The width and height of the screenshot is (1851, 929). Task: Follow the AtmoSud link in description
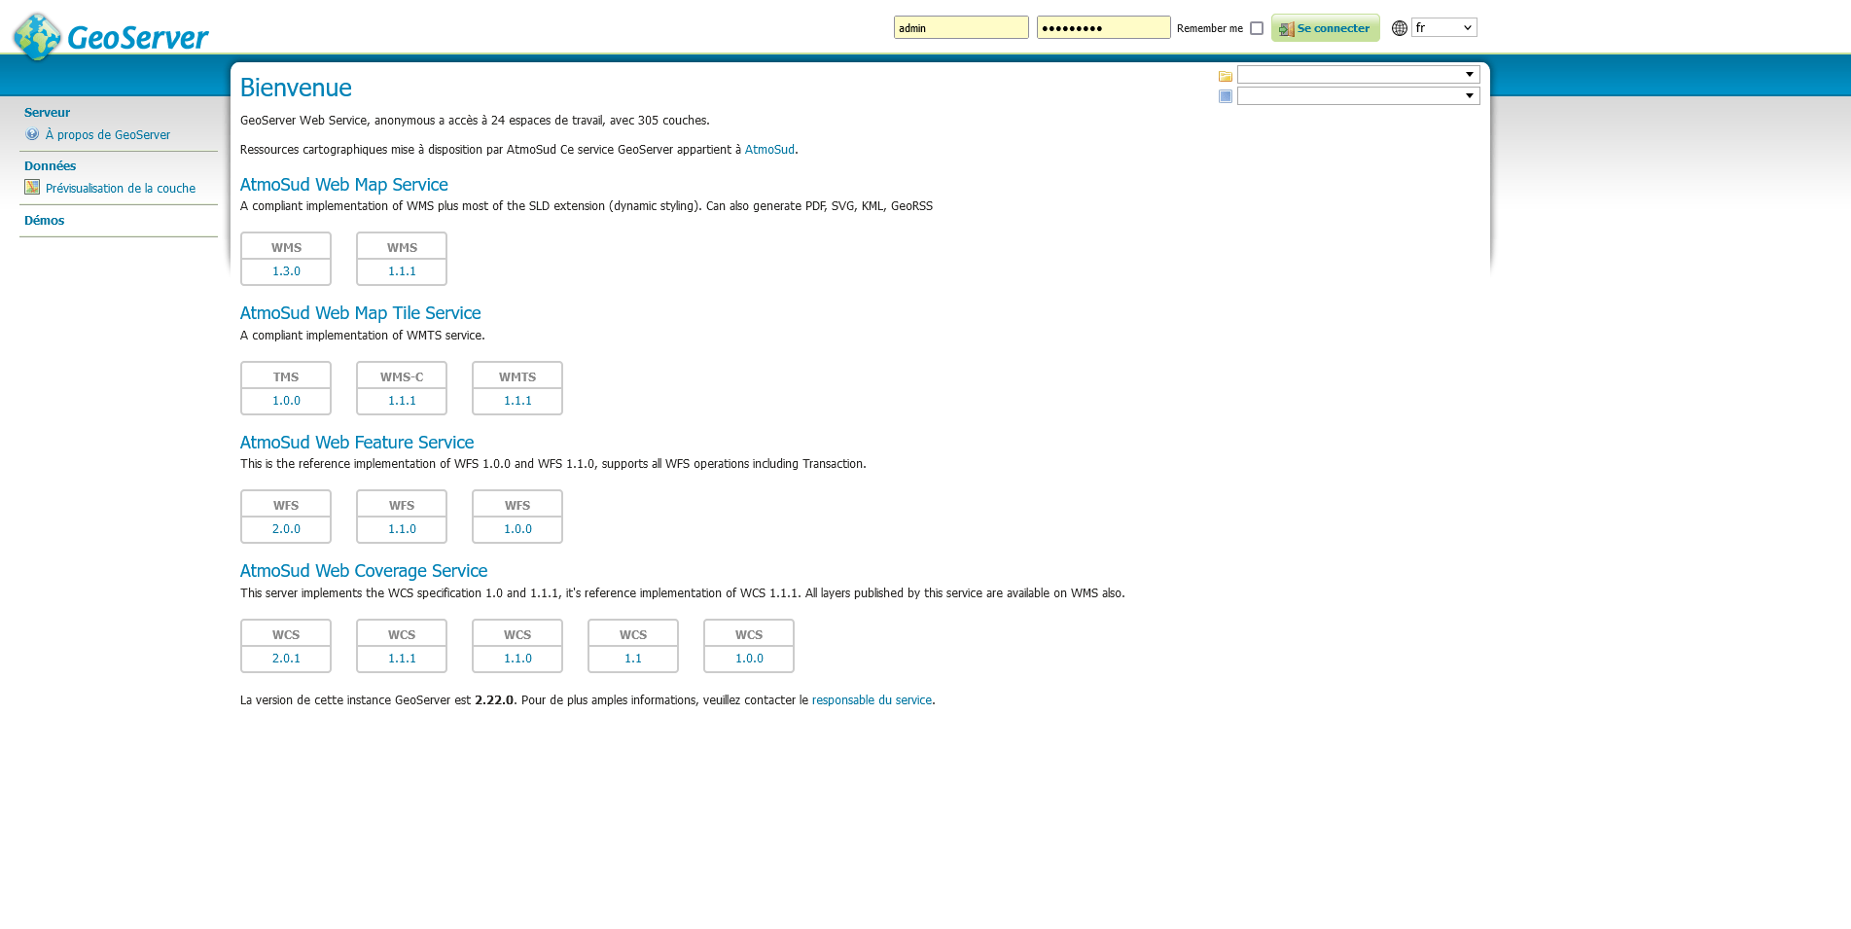point(769,150)
